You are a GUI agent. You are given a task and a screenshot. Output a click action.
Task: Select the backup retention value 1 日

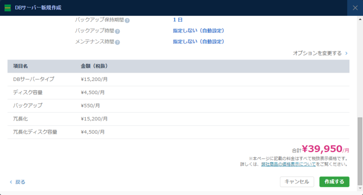pos(177,20)
